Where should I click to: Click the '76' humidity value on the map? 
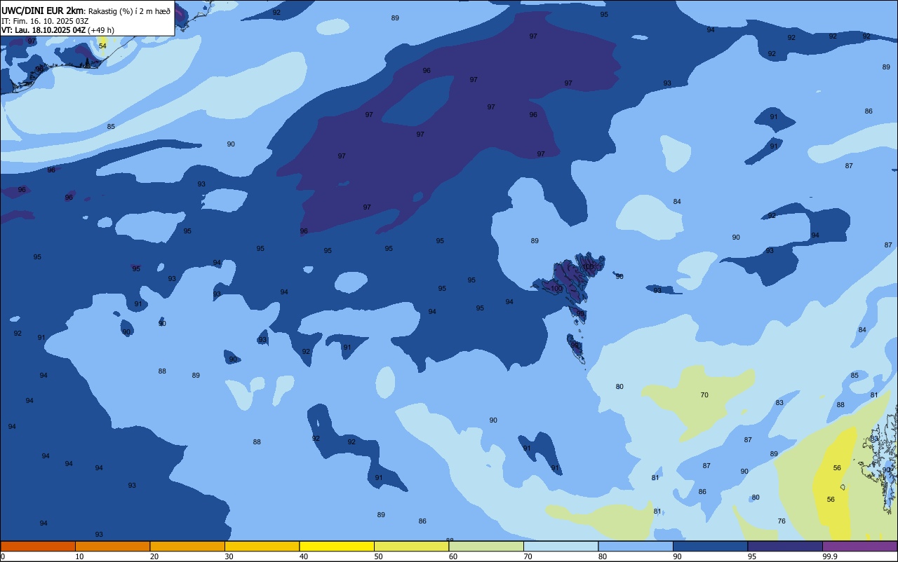click(x=782, y=521)
